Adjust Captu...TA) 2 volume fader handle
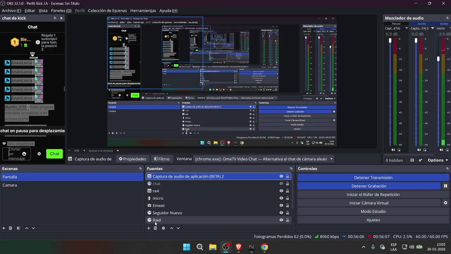Screen dimensions: 451x254 pos(416,41)
